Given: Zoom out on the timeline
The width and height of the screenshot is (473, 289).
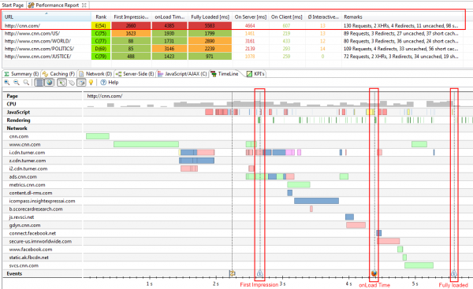Looking at the screenshot, I should click(17, 82).
